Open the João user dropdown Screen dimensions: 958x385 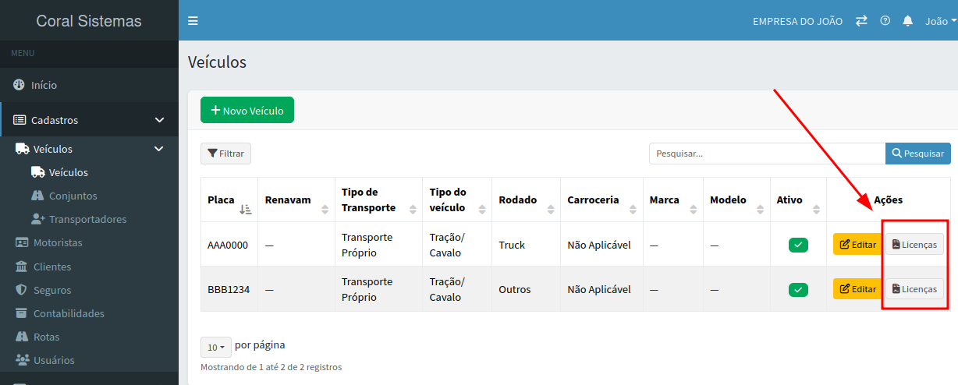[940, 21]
